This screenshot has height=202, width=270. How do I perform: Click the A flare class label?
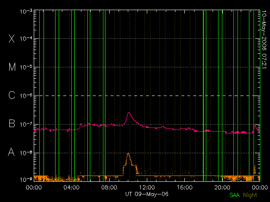click(11, 152)
